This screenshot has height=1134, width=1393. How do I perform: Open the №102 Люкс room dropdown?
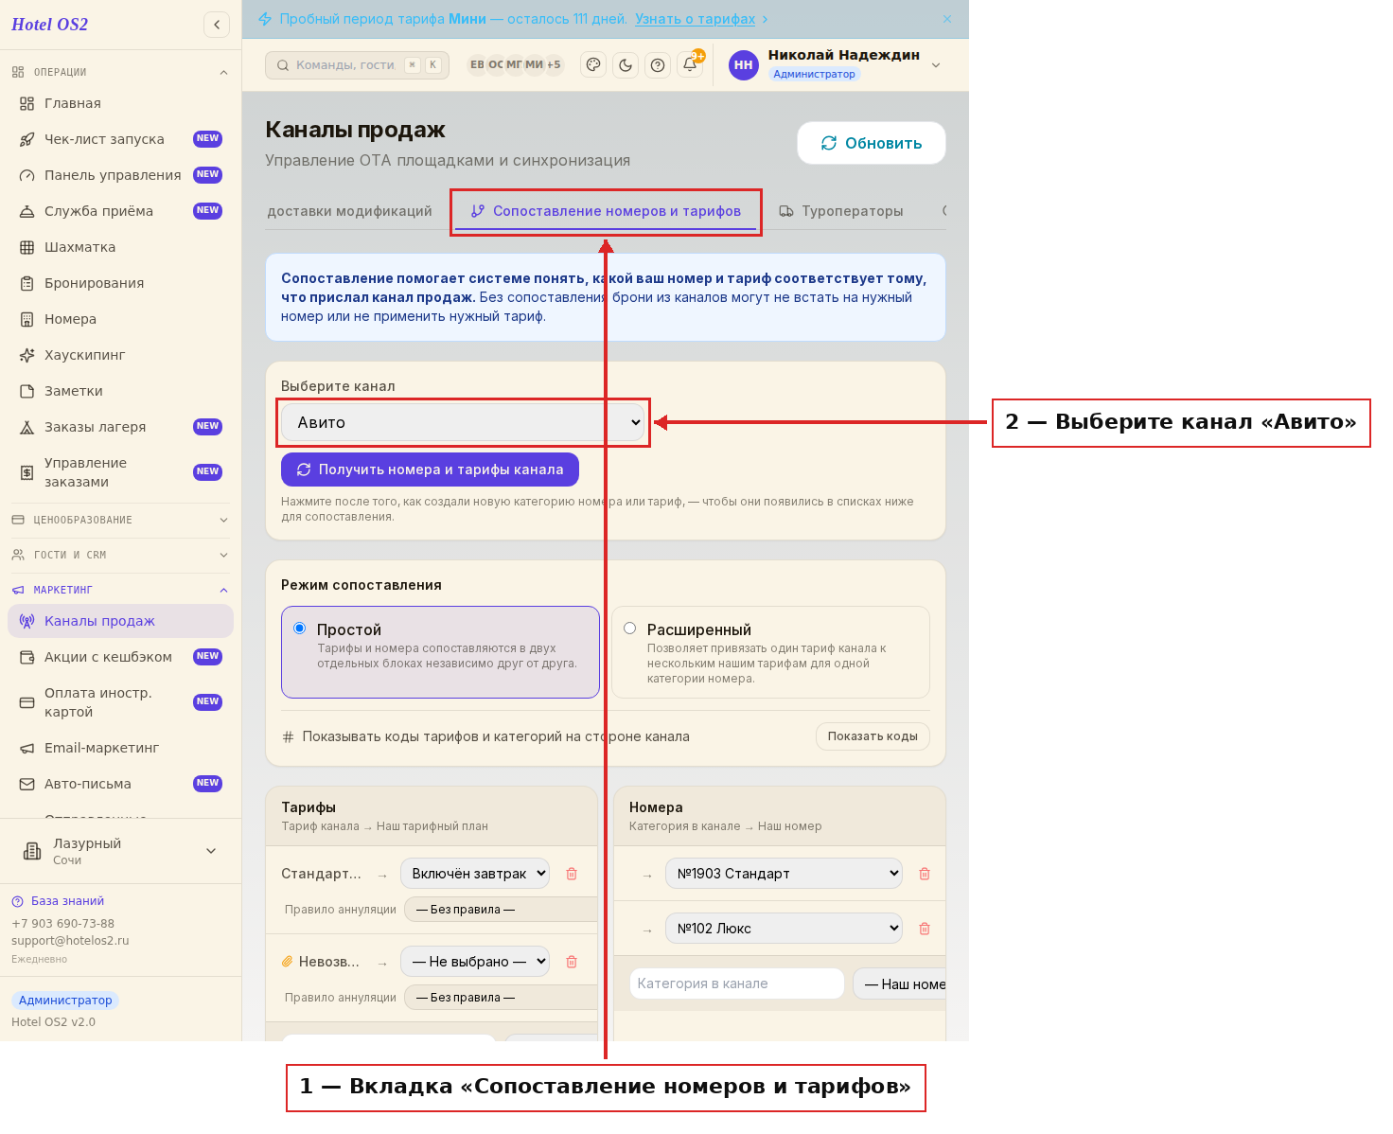click(784, 929)
